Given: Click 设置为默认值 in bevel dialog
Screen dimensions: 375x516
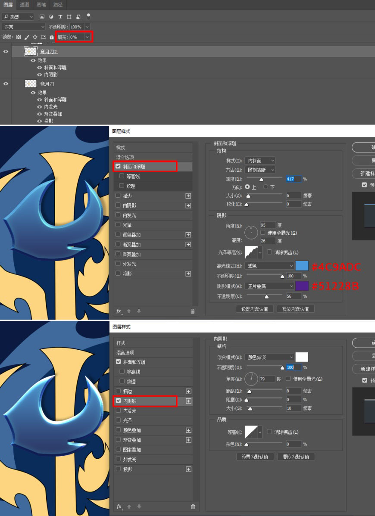Looking at the screenshot, I should [x=254, y=309].
